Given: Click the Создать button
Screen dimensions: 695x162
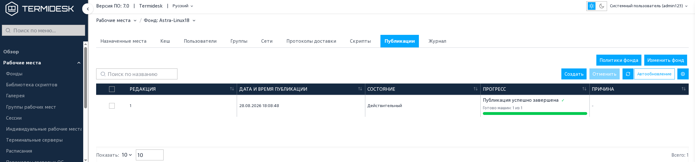Looking at the screenshot, I should (574, 74).
